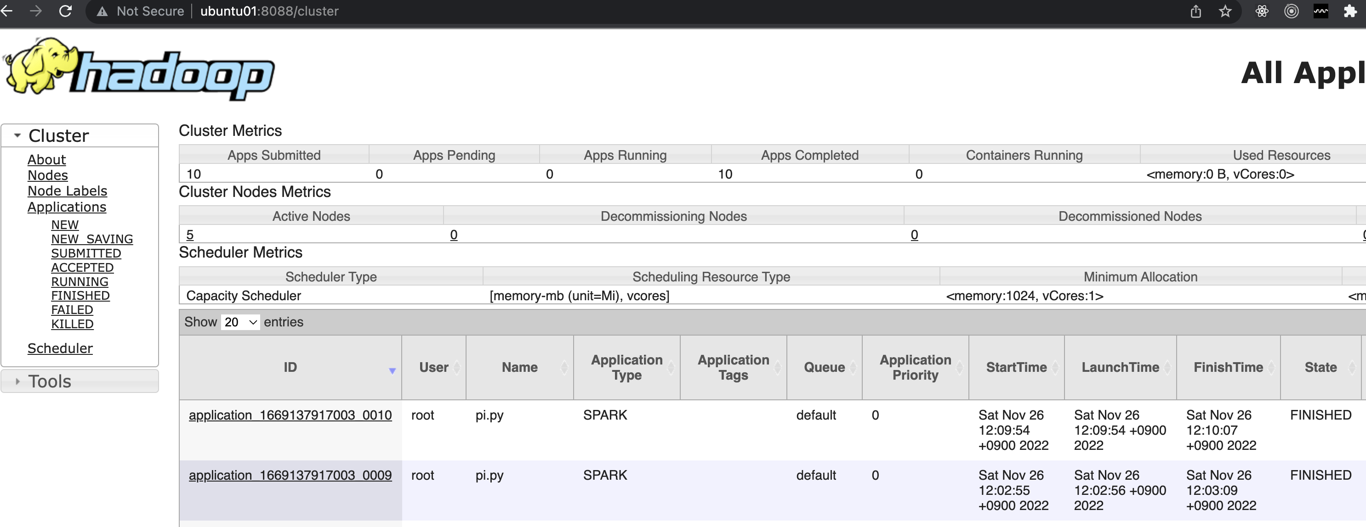Click the FINISHED applications filter link
1366x527 pixels.
point(80,296)
